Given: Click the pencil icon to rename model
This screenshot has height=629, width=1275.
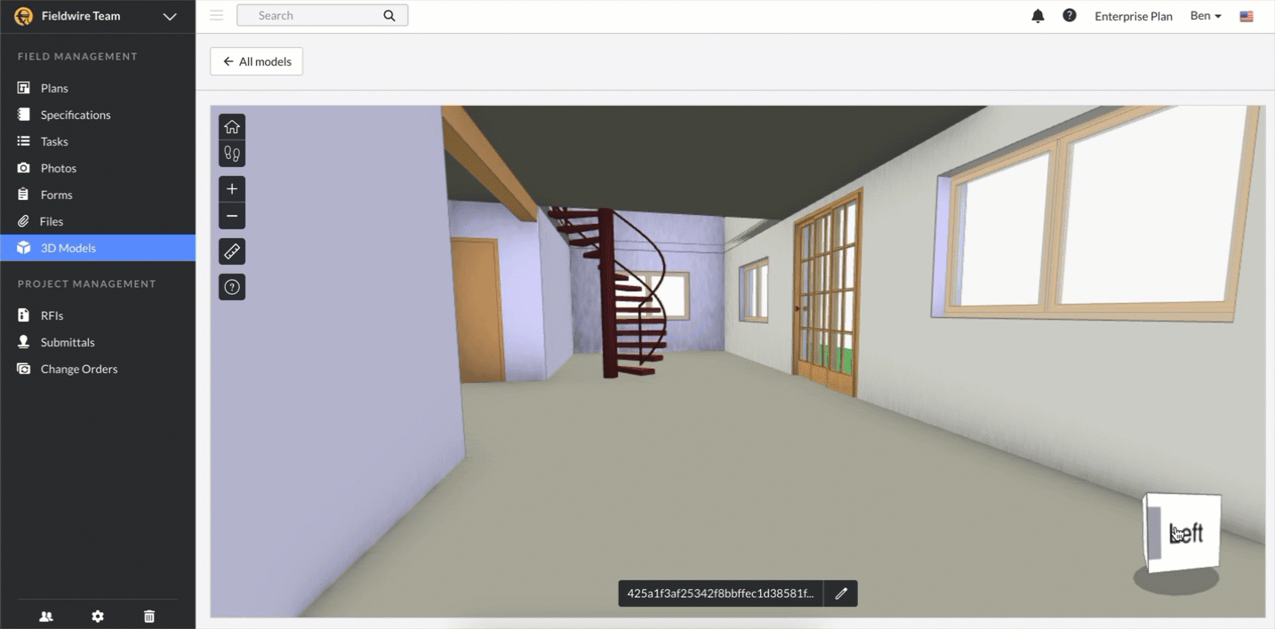Looking at the screenshot, I should coord(841,593).
